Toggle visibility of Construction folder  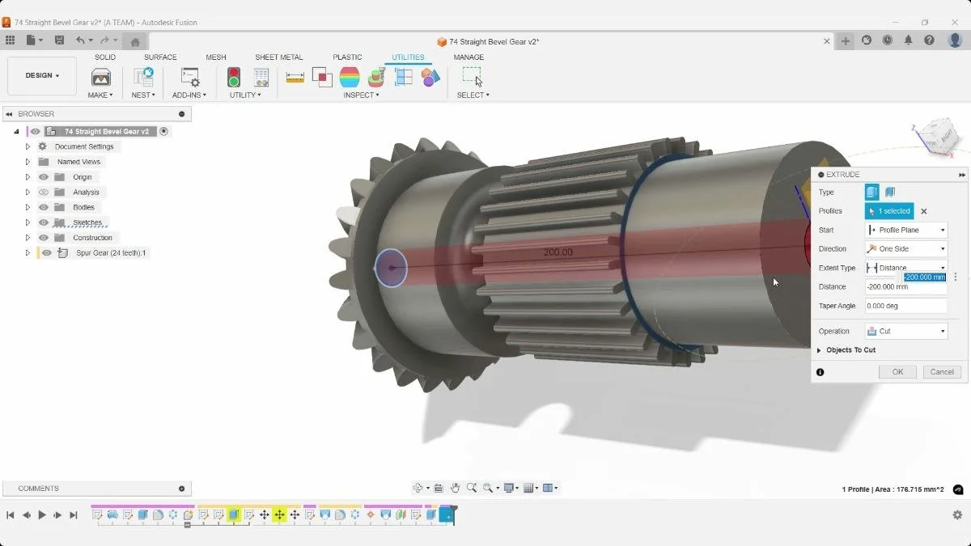coord(44,238)
